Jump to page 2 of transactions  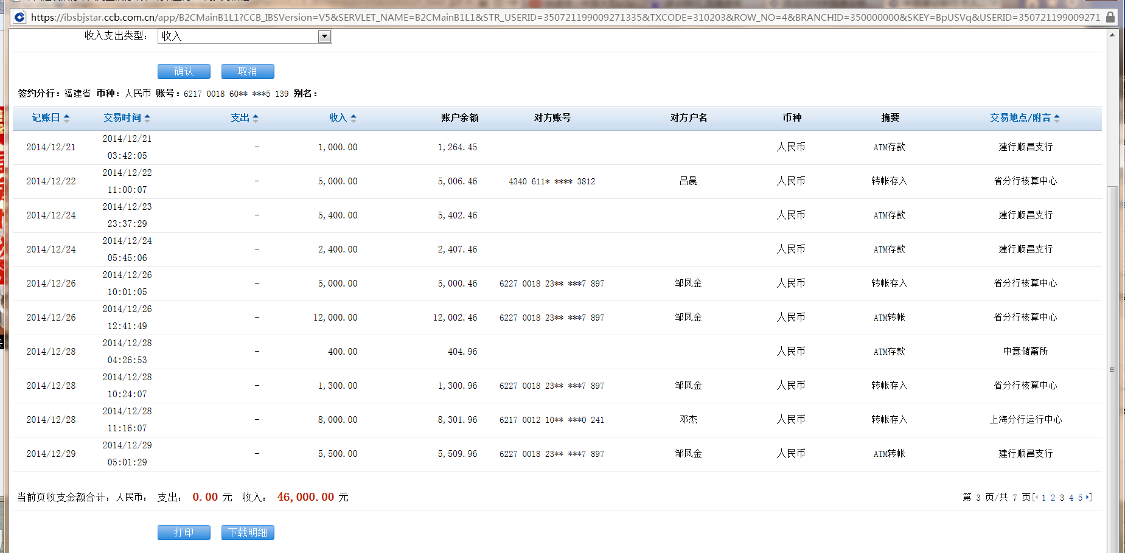pyautogui.click(x=1053, y=498)
